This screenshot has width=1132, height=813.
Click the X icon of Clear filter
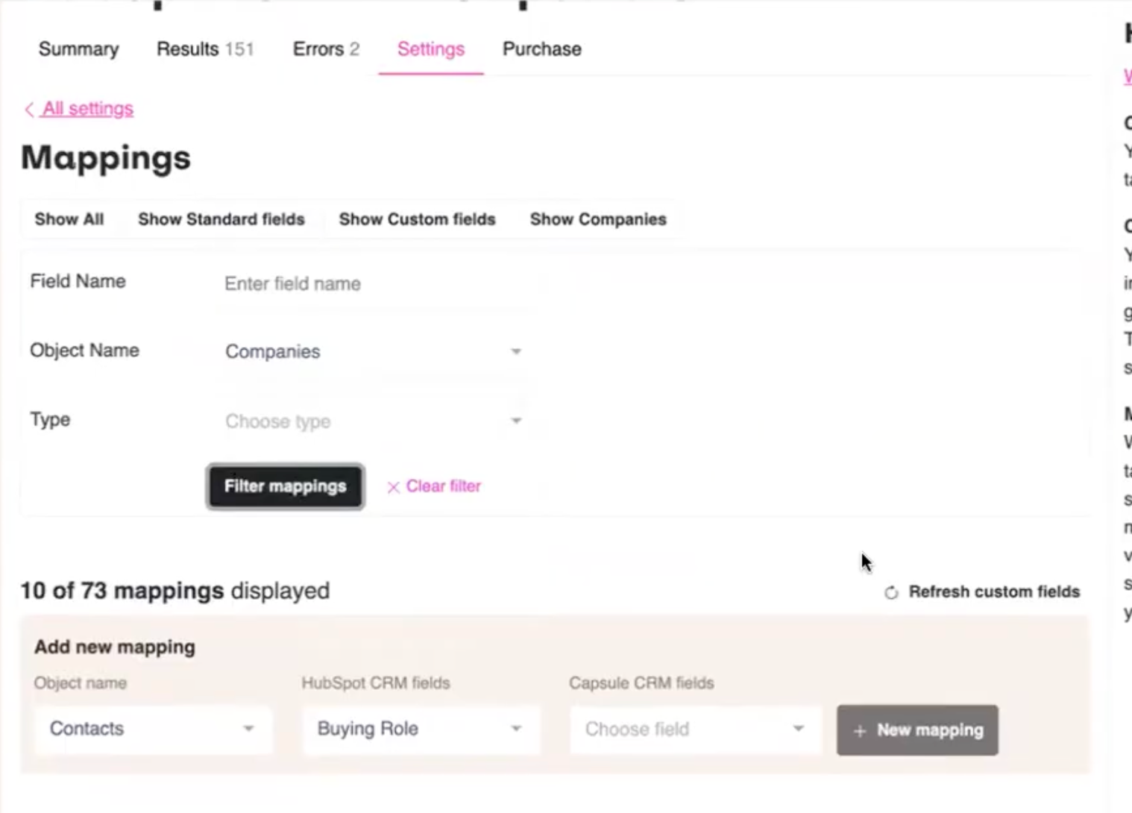(x=393, y=487)
